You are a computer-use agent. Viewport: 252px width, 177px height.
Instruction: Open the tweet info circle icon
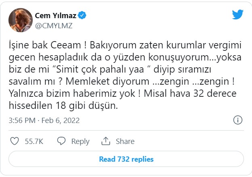coord(238,120)
